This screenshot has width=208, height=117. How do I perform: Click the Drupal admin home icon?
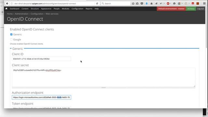point(6,9)
